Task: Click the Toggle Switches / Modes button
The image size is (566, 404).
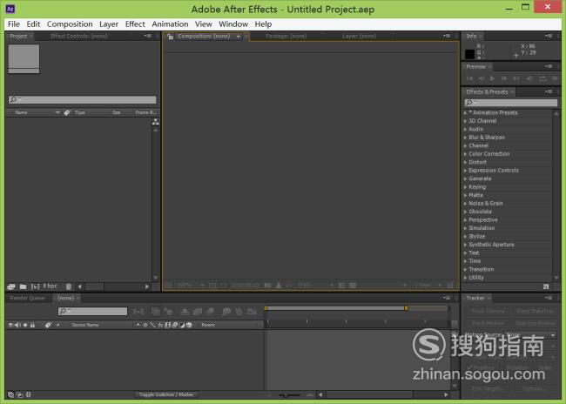Action: click(166, 394)
